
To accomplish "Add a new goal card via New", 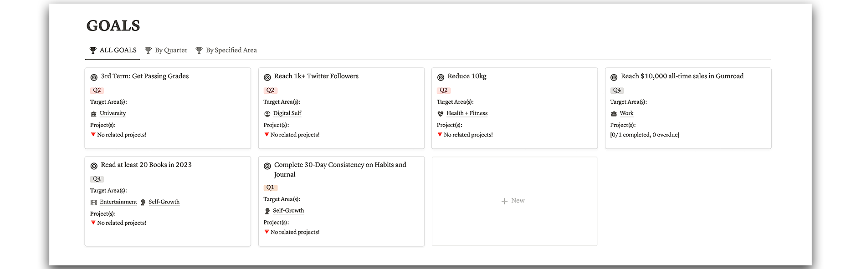I will coord(513,201).
